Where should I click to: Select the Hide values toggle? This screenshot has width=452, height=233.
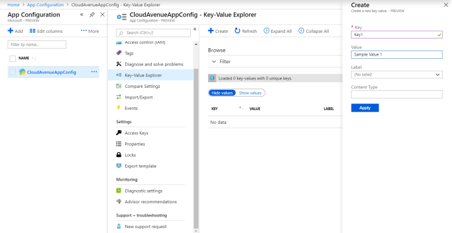click(x=222, y=93)
